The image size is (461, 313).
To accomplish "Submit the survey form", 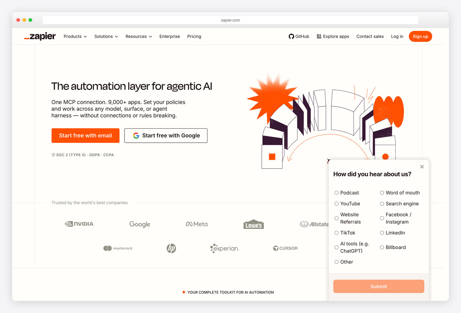I will 379,286.
